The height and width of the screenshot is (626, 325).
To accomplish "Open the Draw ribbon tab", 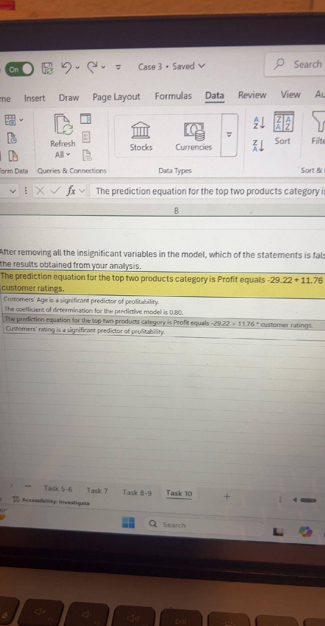I will point(69,98).
